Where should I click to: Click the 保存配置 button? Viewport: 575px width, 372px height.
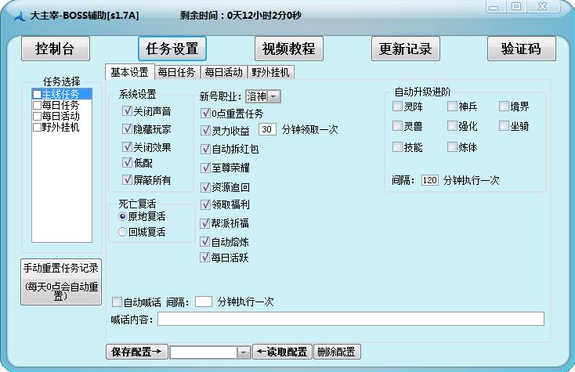pos(136,352)
